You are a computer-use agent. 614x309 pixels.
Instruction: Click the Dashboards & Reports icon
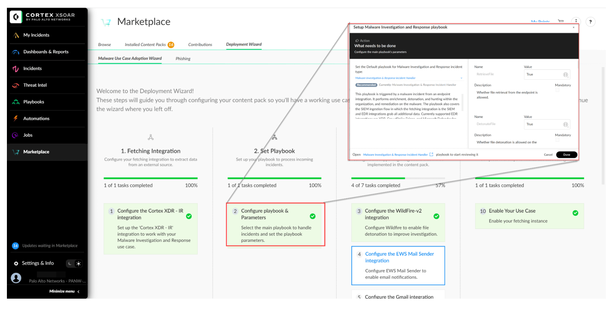pos(16,52)
